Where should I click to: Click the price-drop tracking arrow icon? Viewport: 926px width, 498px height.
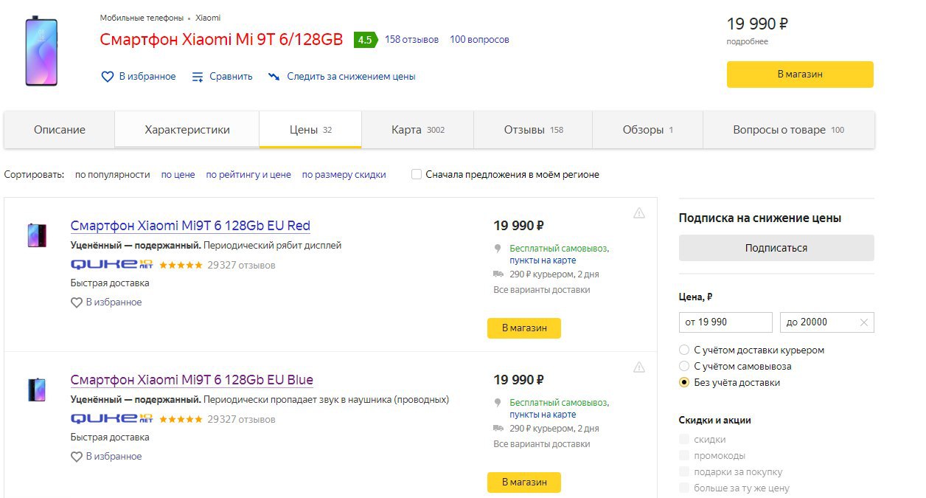click(274, 77)
